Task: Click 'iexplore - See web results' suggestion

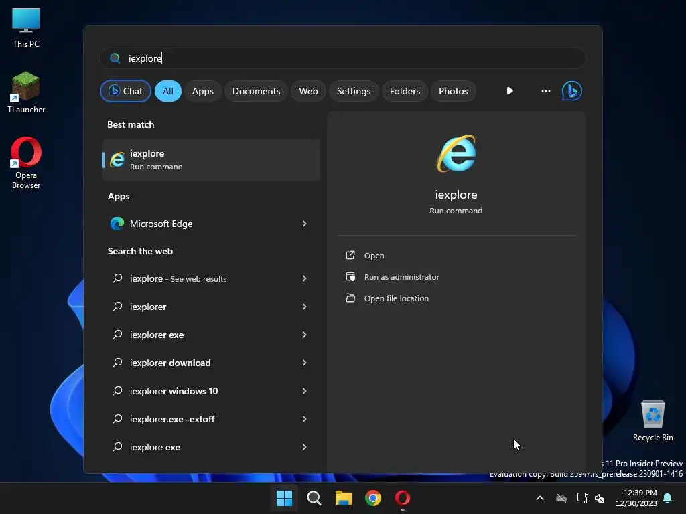Action: click(178, 278)
